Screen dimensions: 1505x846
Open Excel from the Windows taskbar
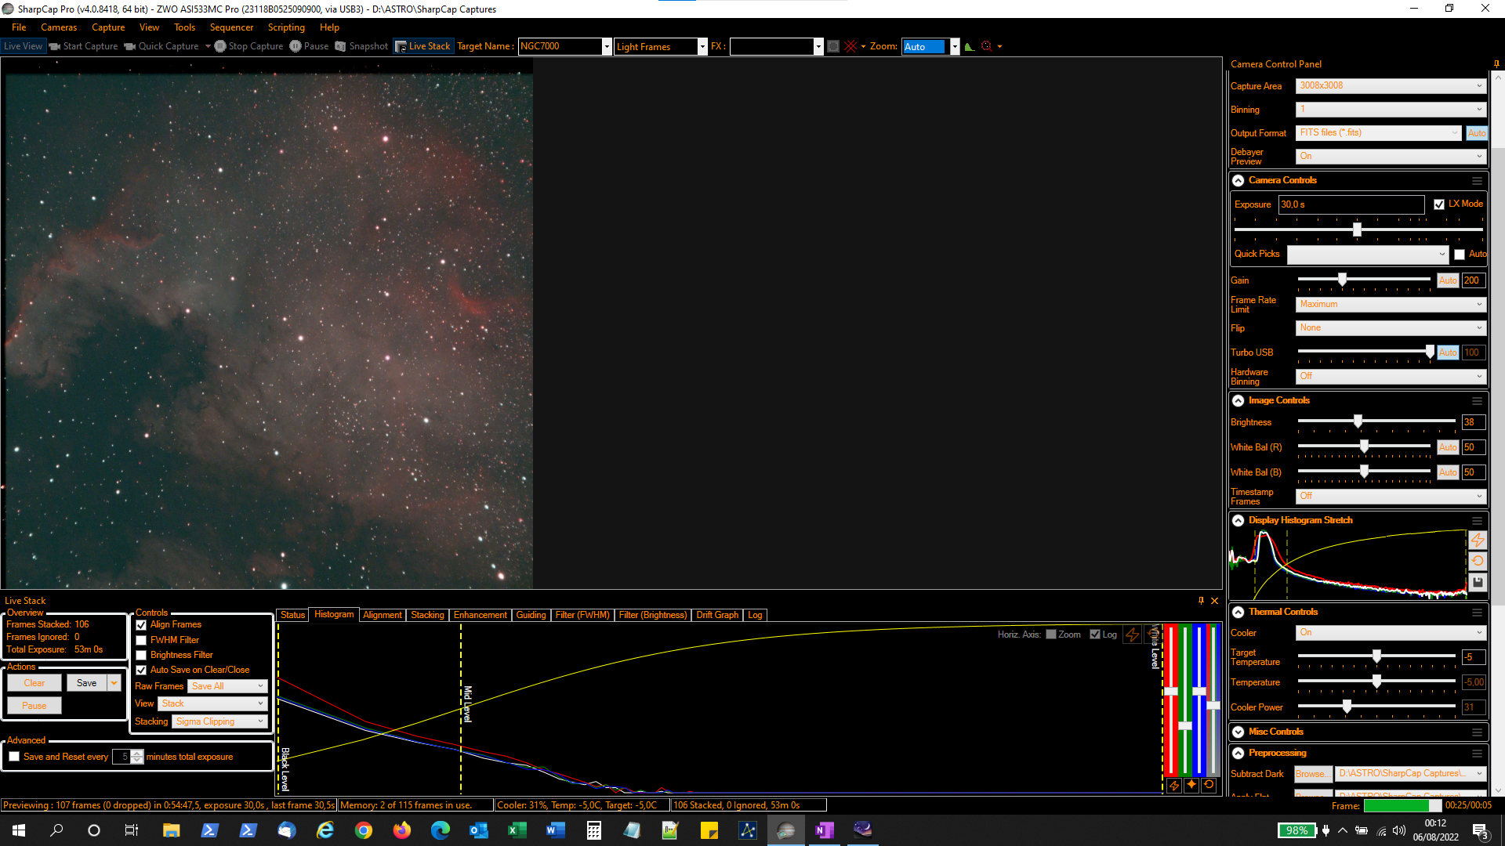tap(517, 830)
